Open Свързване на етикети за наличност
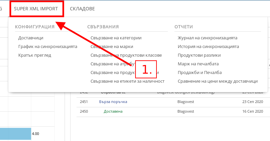 [127, 81]
